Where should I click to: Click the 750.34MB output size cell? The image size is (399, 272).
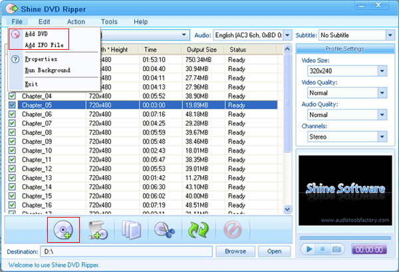(197, 60)
